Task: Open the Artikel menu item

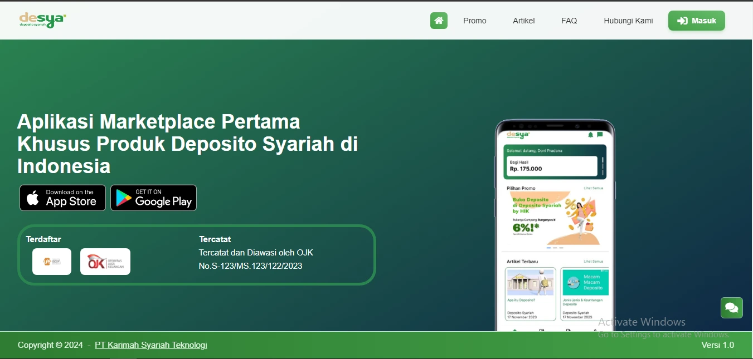Action: 524,21
